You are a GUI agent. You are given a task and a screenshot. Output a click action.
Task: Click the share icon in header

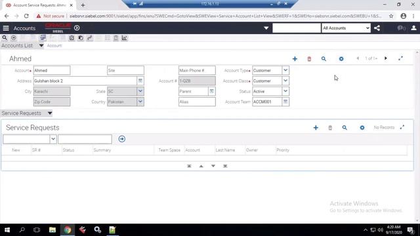click(377, 28)
